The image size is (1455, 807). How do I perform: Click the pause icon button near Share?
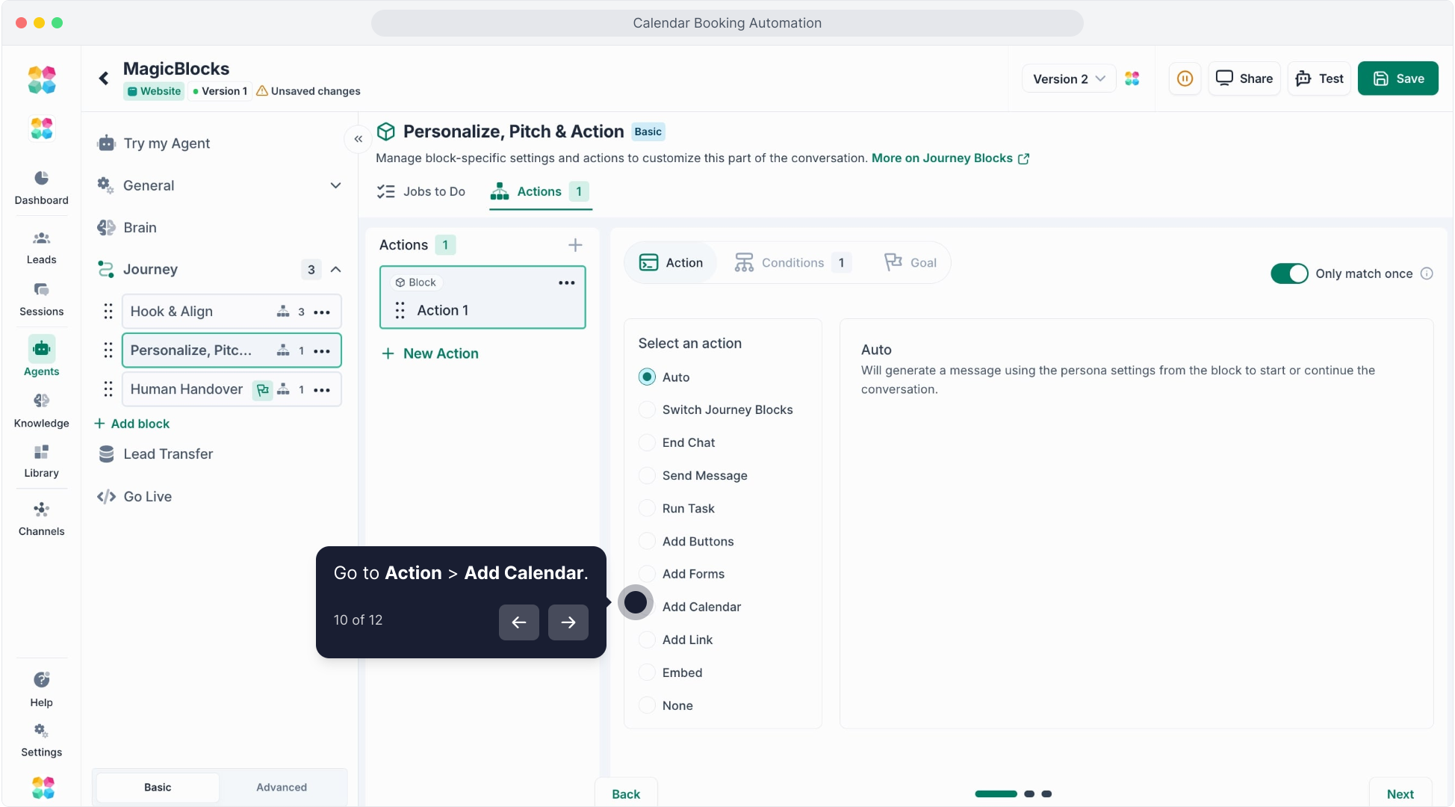coord(1185,78)
